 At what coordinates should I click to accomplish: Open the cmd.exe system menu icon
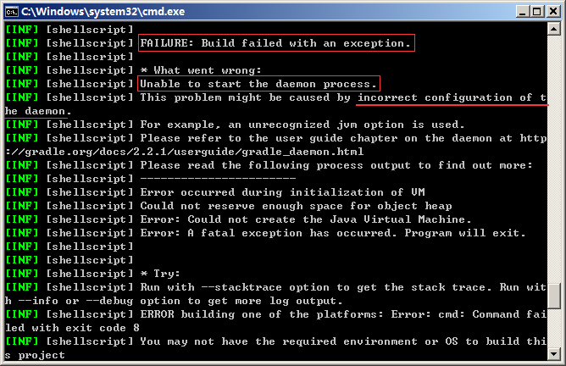click(12, 12)
